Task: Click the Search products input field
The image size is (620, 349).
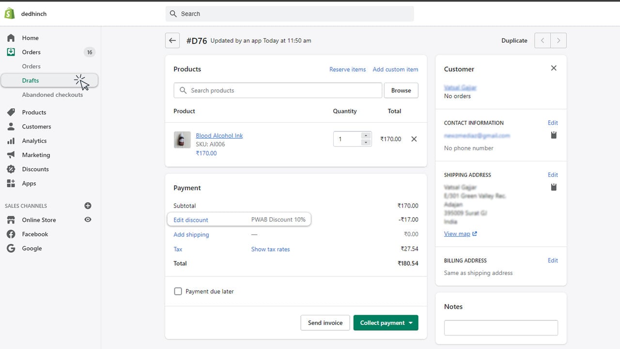Action: (x=278, y=91)
